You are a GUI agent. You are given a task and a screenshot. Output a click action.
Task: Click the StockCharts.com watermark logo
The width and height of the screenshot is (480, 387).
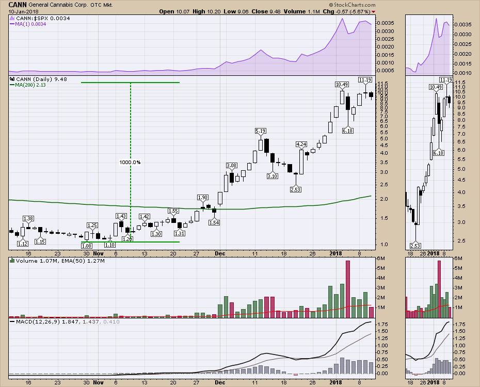[x=352, y=5]
